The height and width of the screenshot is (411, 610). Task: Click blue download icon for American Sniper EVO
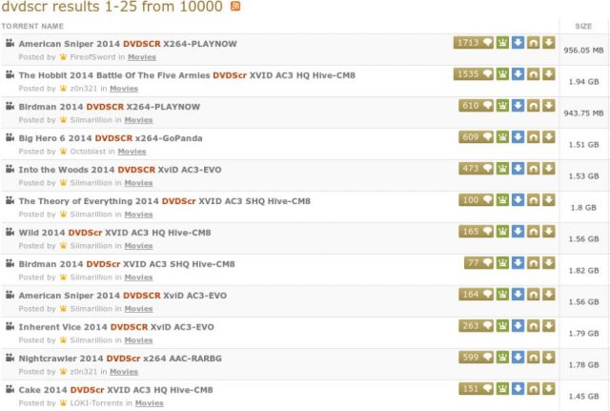click(518, 295)
